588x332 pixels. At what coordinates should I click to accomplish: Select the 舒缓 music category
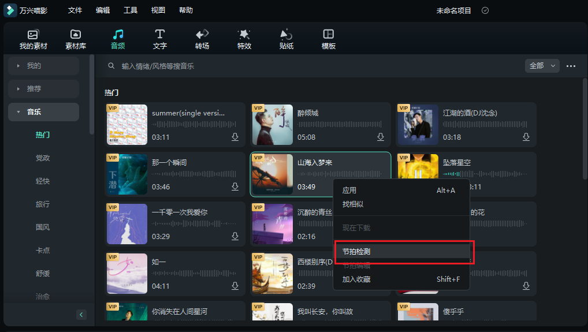tap(43, 274)
